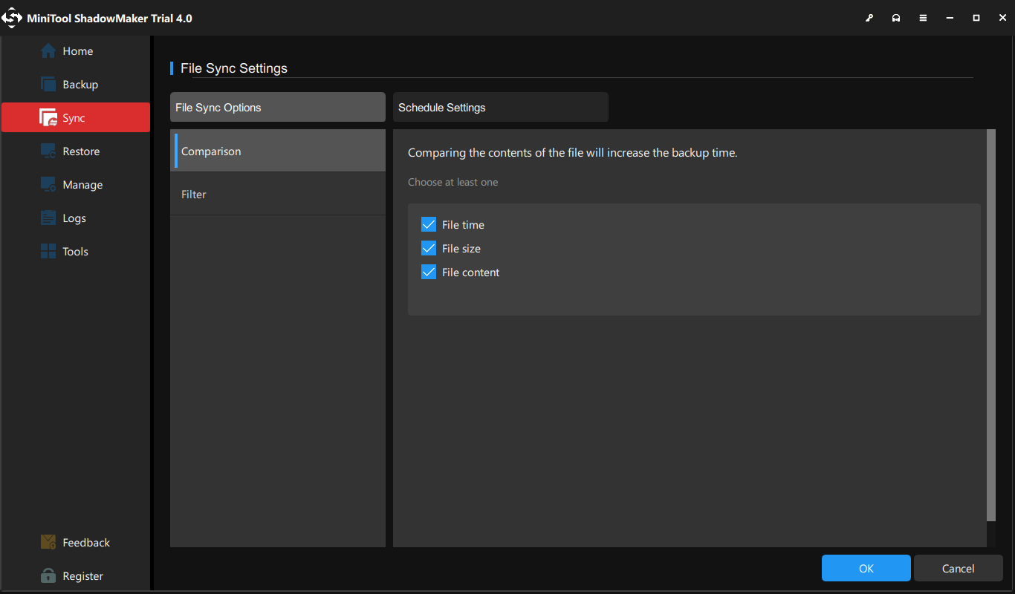Open the Register link label
Screen dimensions: 1015x594
[x=83, y=576]
